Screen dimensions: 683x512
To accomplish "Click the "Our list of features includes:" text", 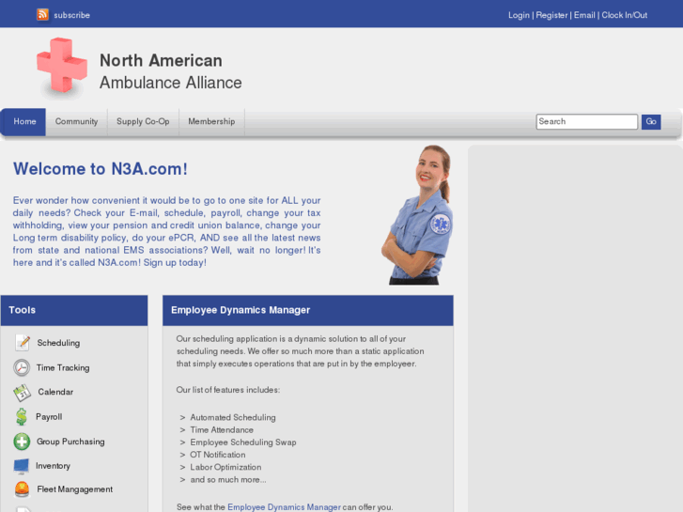I will pos(227,390).
